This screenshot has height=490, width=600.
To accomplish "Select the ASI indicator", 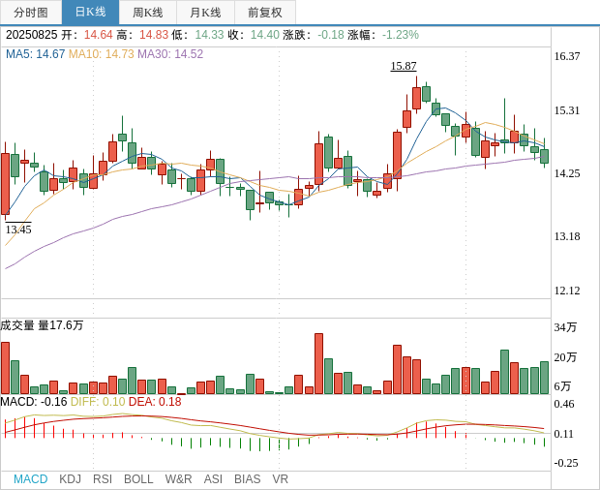I will click(x=213, y=479).
